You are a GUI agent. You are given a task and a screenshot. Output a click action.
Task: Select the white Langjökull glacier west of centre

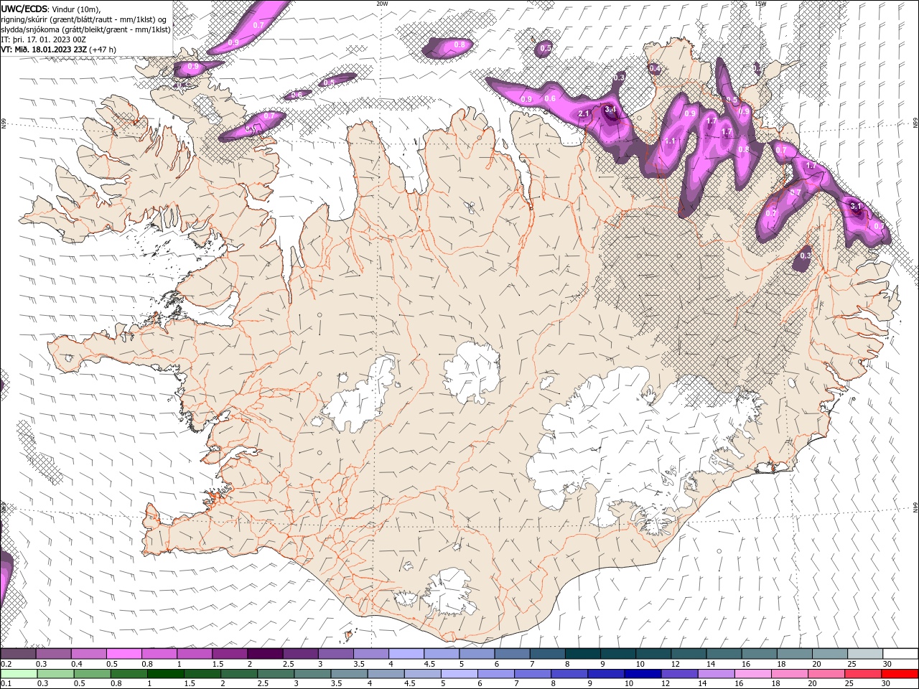tap(360, 395)
